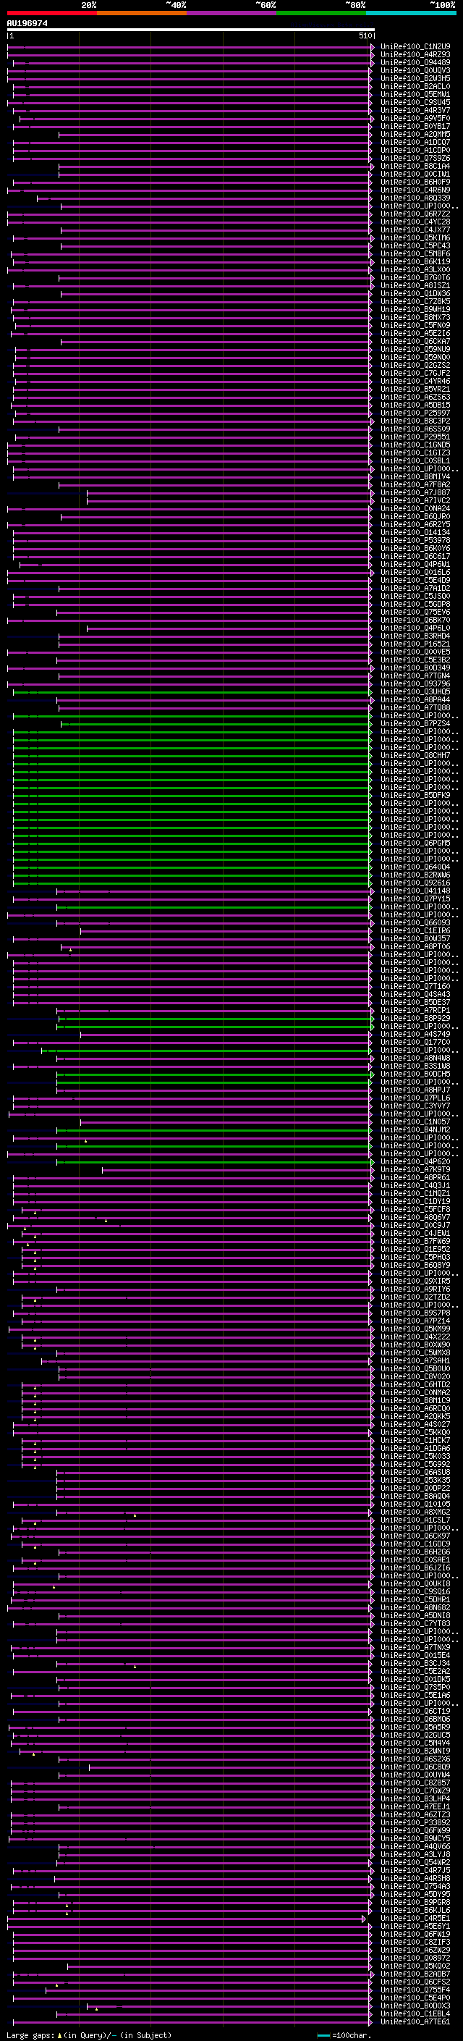The width and height of the screenshot is (463, 2041).
Task: Select the UniRef100_Q92616 label
Action: coord(415,883)
